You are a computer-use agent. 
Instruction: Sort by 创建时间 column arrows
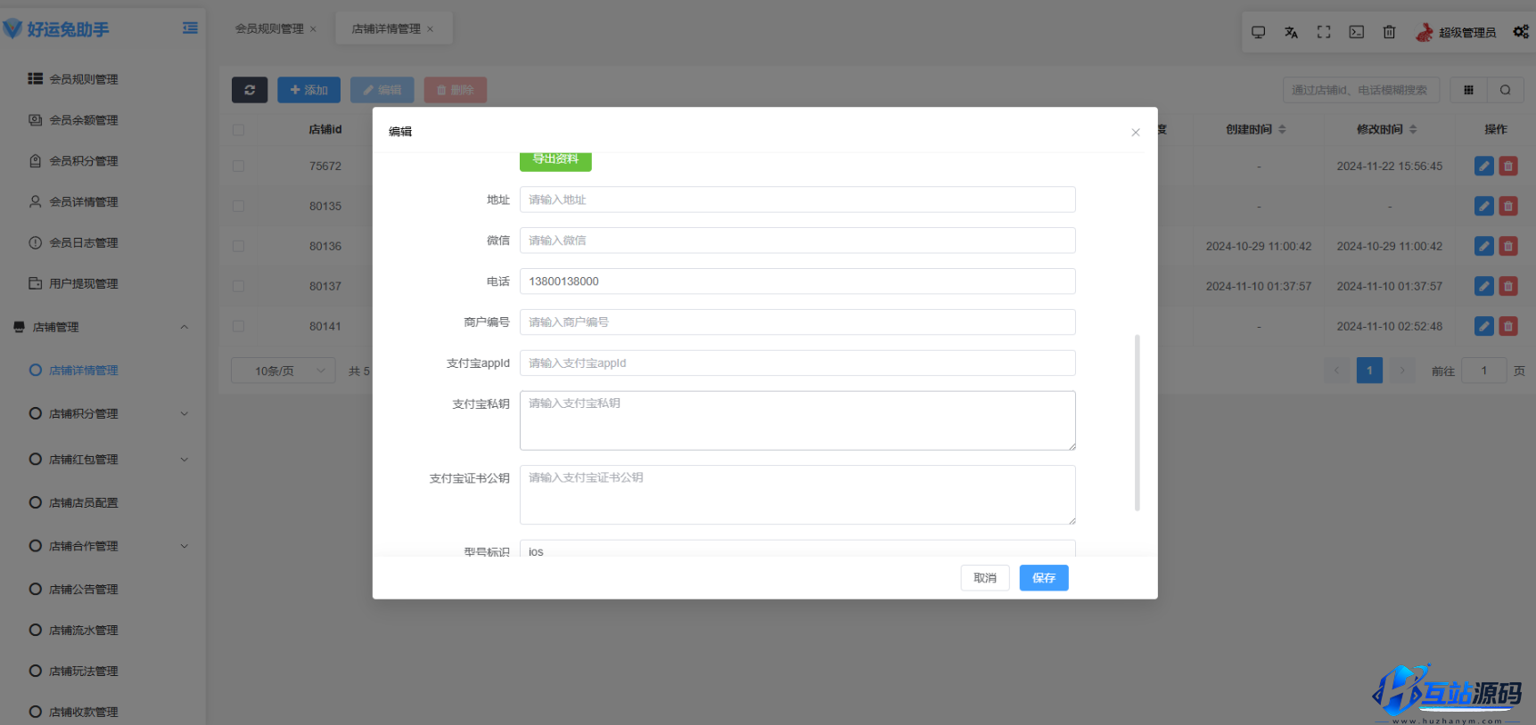(x=1282, y=129)
